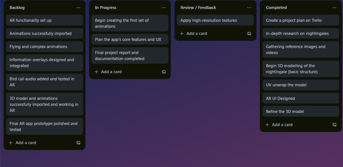Open the "Apply high-resolution textures" card
This screenshot has height=167, width=343.
pyautogui.click(x=215, y=20)
